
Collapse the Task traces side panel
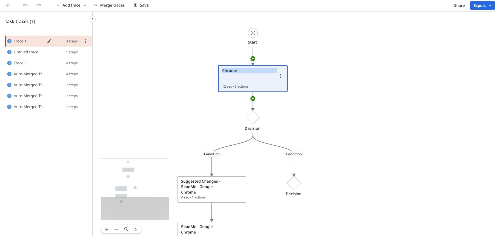point(92,19)
